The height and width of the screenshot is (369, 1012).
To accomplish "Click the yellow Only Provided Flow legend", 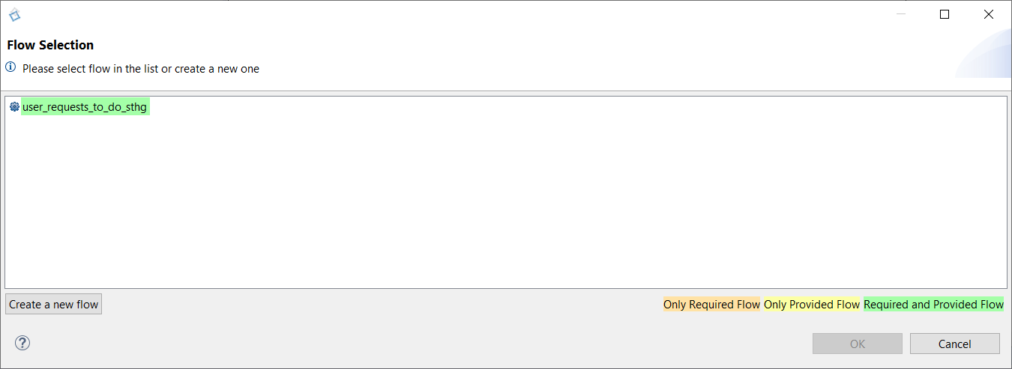I will tap(812, 305).
